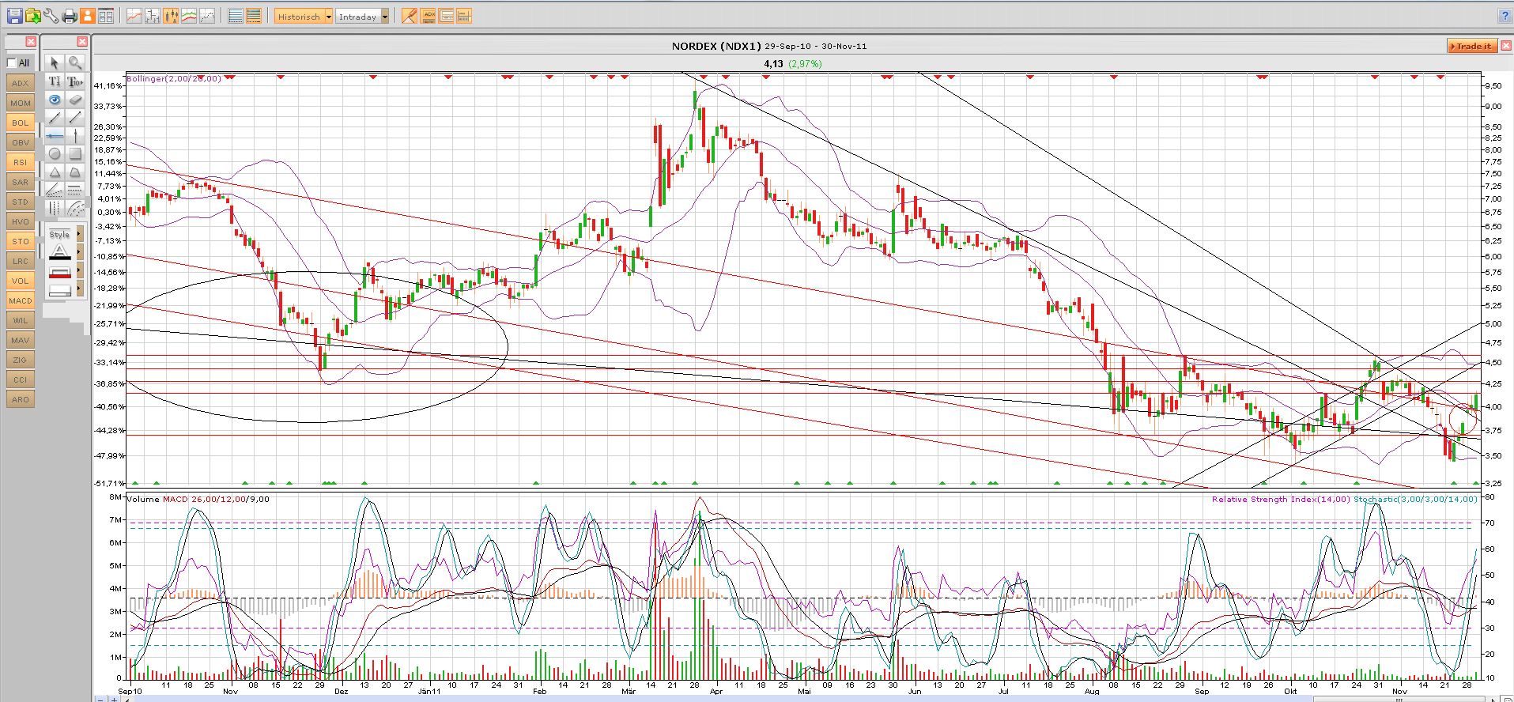Select the text label with arrow tool
The width and height of the screenshot is (1514, 702).
[x=75, y=81]
